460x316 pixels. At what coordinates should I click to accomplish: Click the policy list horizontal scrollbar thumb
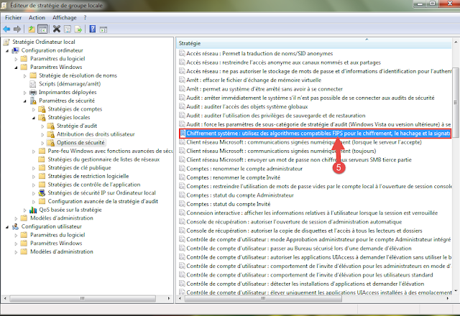tap(263, 299)
